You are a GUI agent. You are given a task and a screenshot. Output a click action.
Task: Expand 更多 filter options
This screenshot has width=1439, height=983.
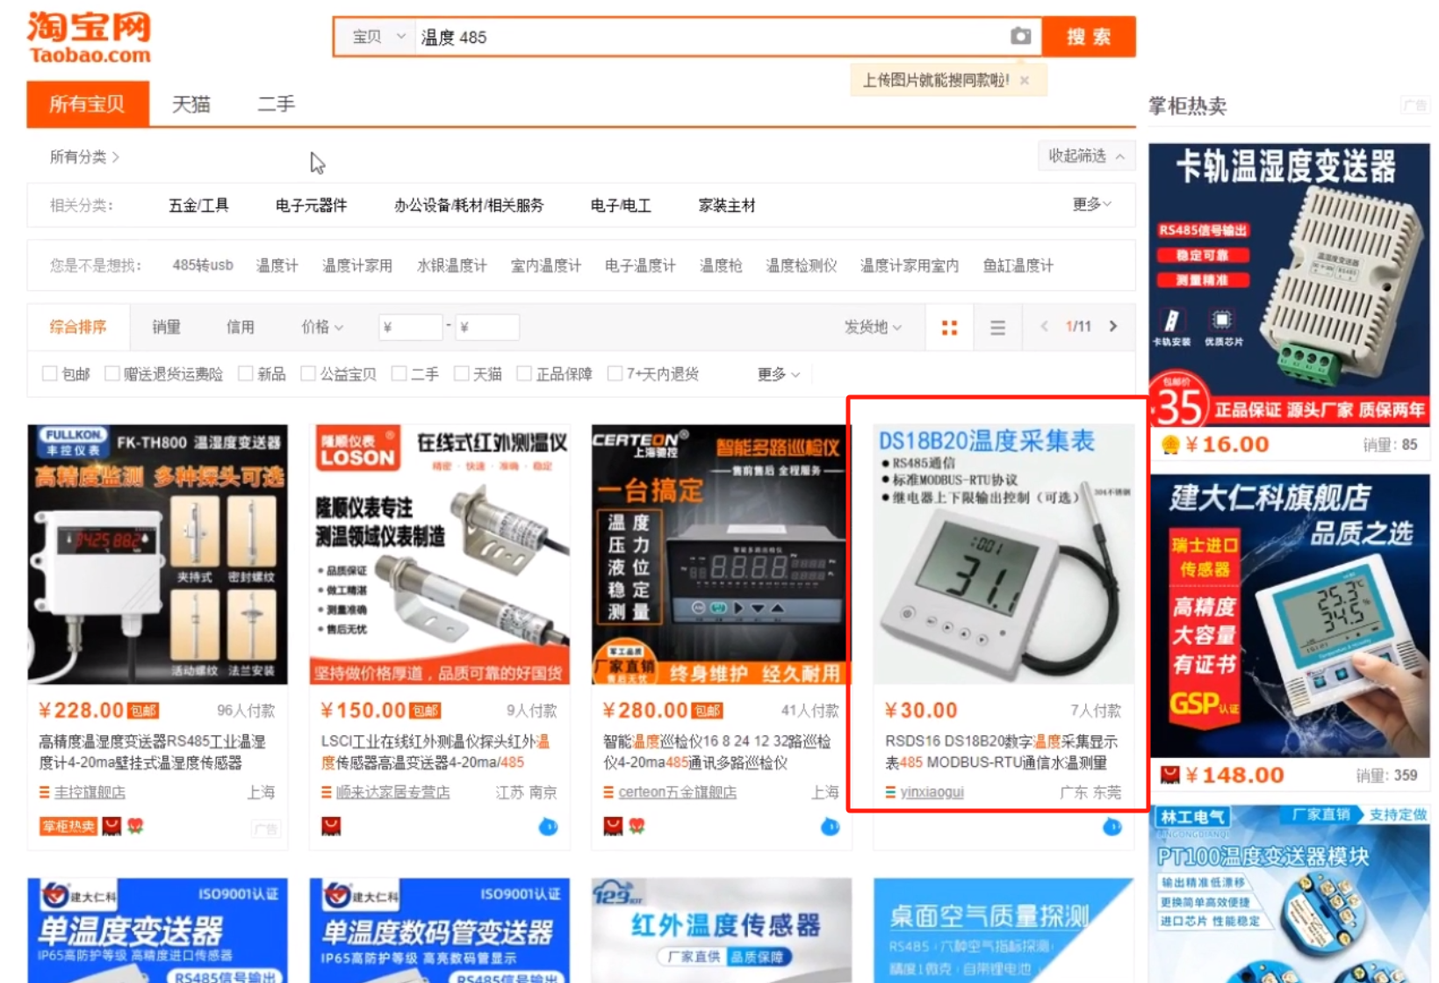(x=779, y=374)
